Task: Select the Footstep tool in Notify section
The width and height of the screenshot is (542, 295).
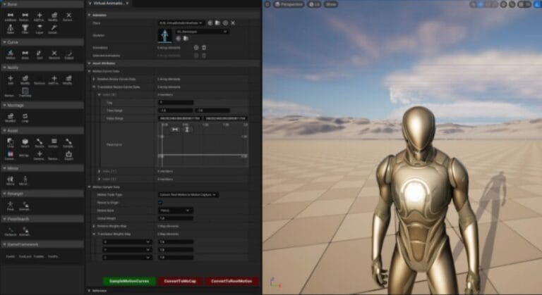Action: click(25, 92)
